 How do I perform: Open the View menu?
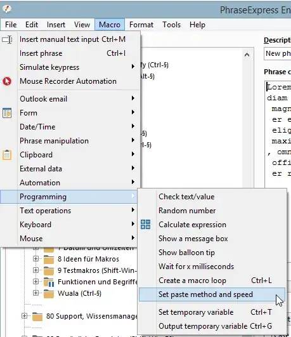(82, 25)
